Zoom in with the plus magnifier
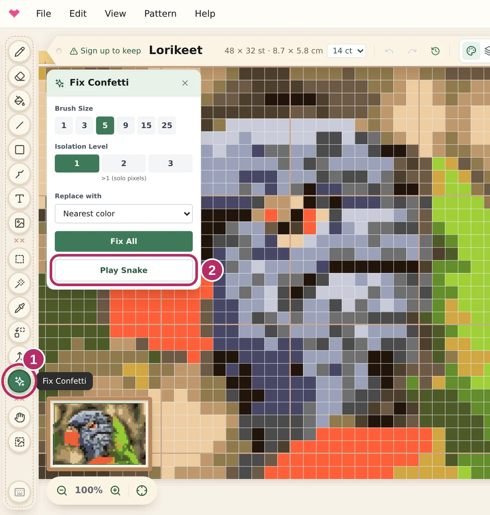This screenshot has height=515, width=490. point(116,491)
